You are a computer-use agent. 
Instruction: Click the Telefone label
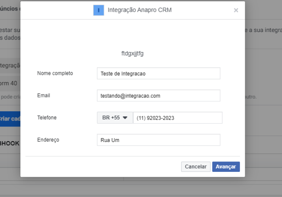coord(47,118)
